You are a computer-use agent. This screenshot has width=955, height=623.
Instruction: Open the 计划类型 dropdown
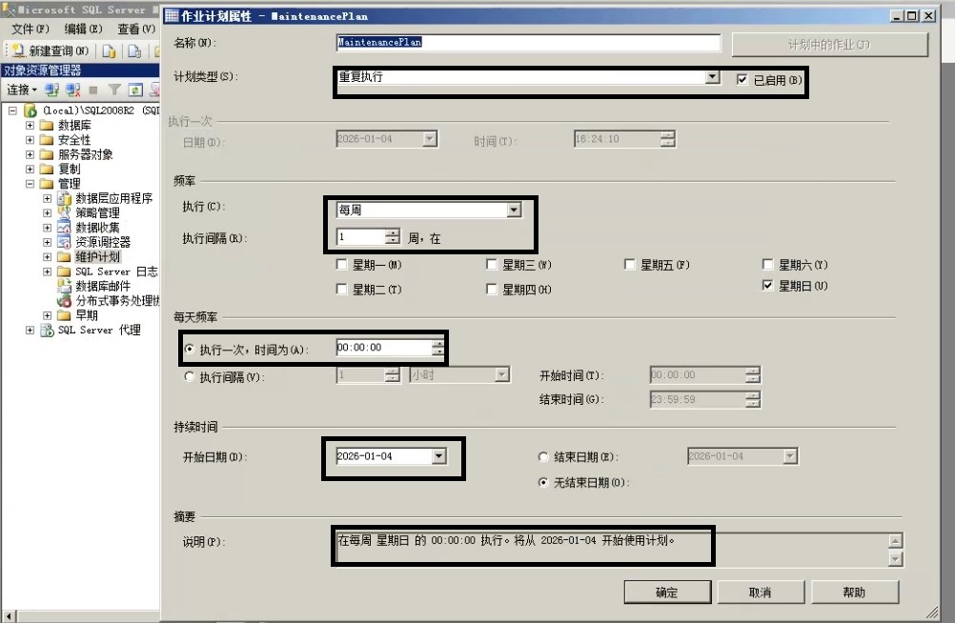pos(711,77)
